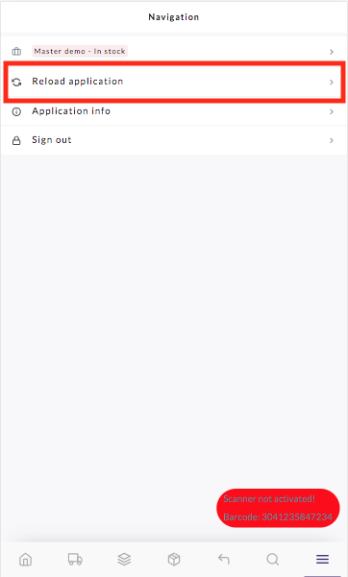This screenshot has height=577, width=348.
Task: Select the package box icon
Action: tap(174, 560)
